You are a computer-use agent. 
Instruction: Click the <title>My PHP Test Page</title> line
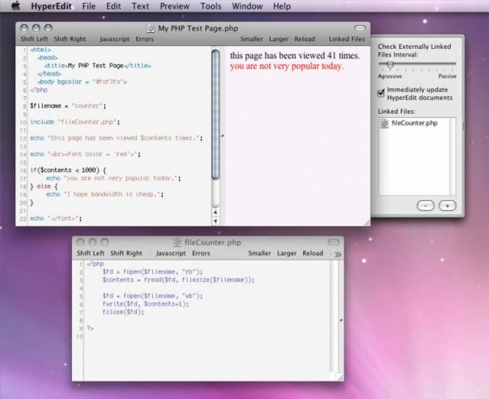pyautogui.click(x=98, y=66)
